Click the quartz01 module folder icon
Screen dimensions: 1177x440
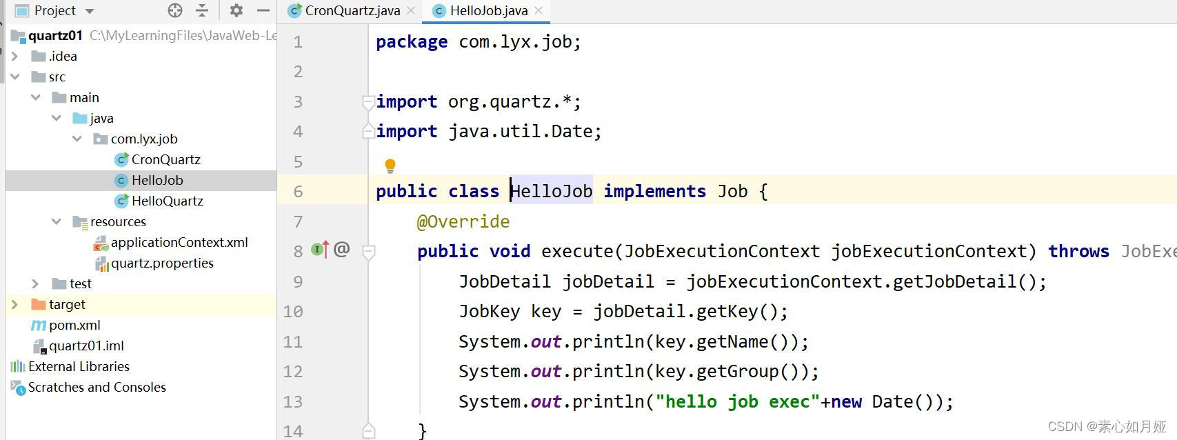(18, 36)
